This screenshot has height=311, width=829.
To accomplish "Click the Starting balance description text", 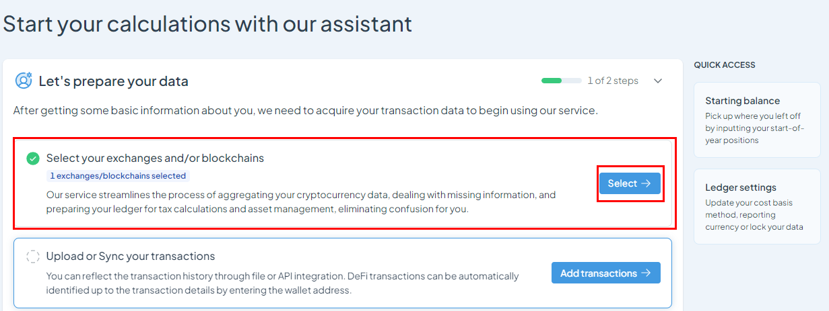I will [x=754, y=128].
